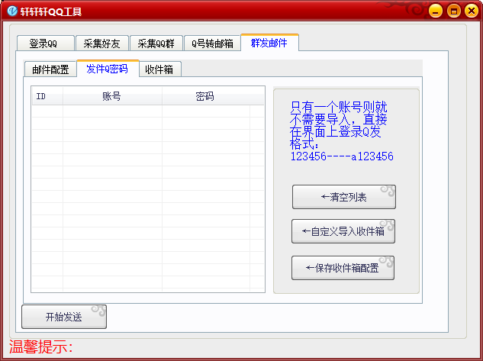Open the 采集好友 tab

coord(102,44)
